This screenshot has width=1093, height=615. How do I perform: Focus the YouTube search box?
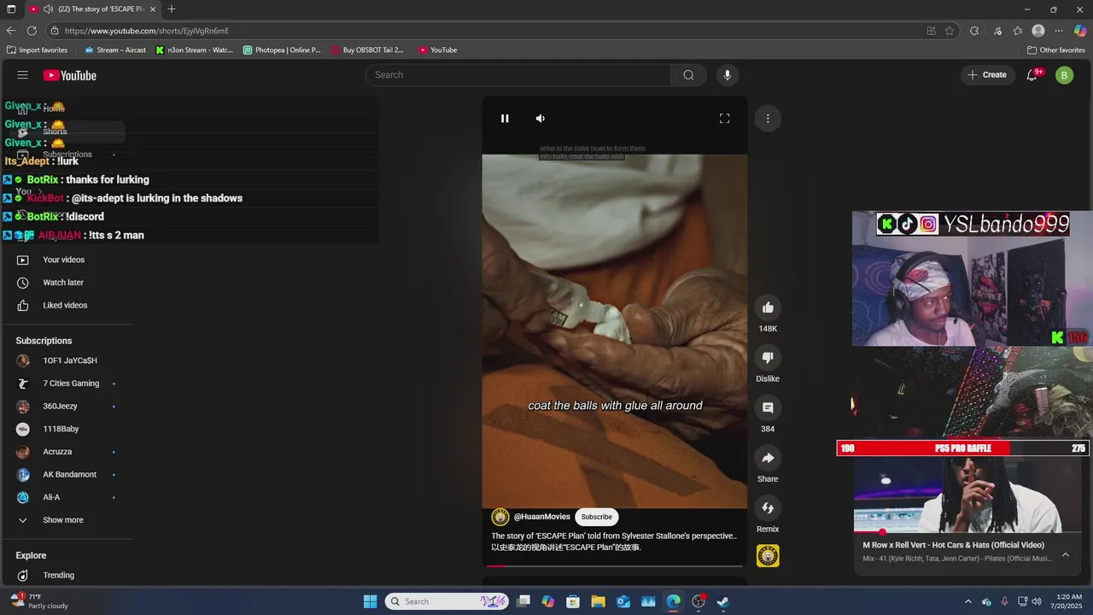[518, 75]
